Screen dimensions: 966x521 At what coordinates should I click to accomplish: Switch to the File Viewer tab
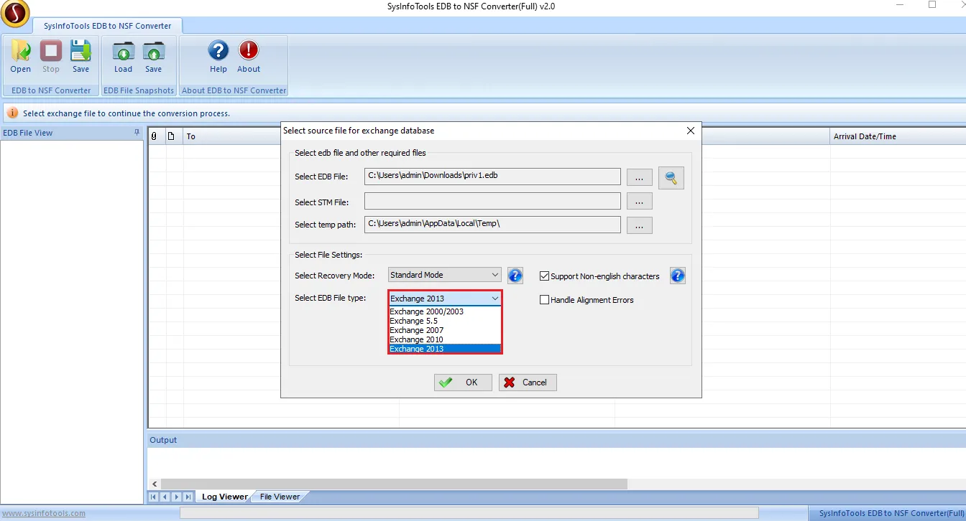pos(280,497)
